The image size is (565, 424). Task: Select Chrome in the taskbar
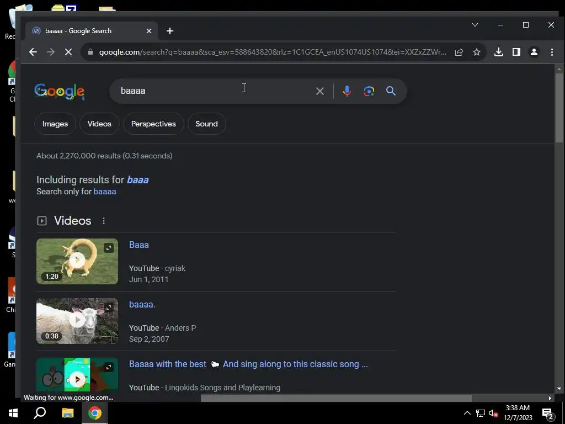95,413
